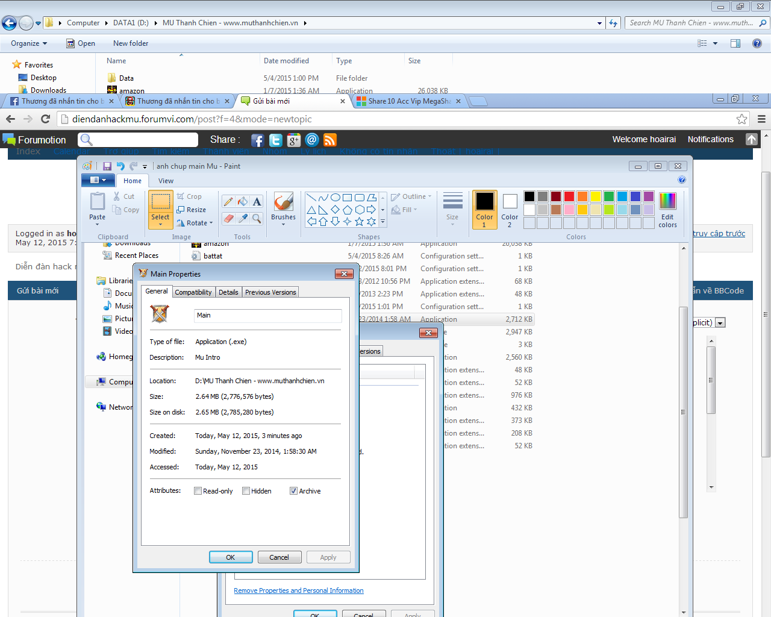Click Redo arrow in Paint quick toolbar
Image resolution: width=771 pixels, height=617 pixels.
[134, 166]
